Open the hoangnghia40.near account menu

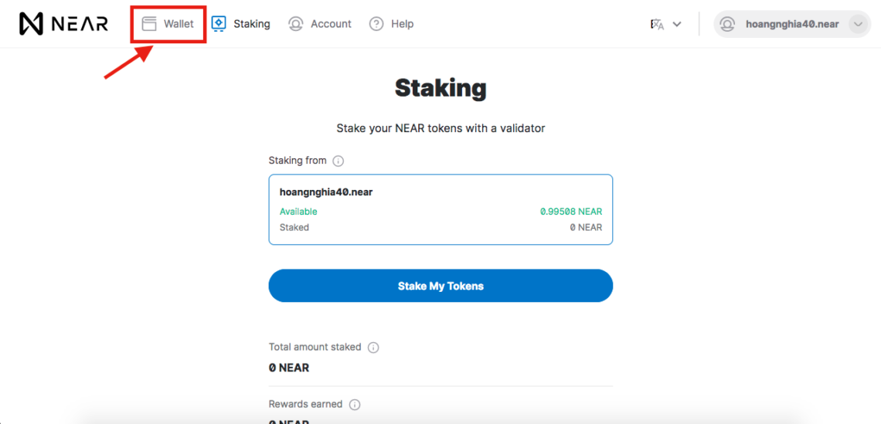pyautogui.click(x=792, y=24)
